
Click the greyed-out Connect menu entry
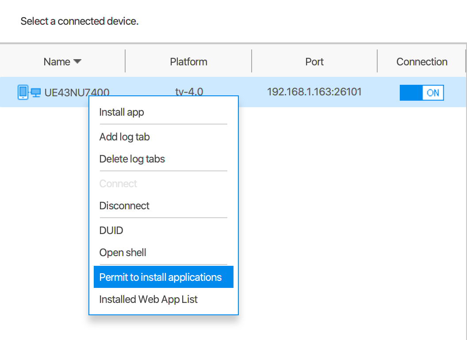163,184
